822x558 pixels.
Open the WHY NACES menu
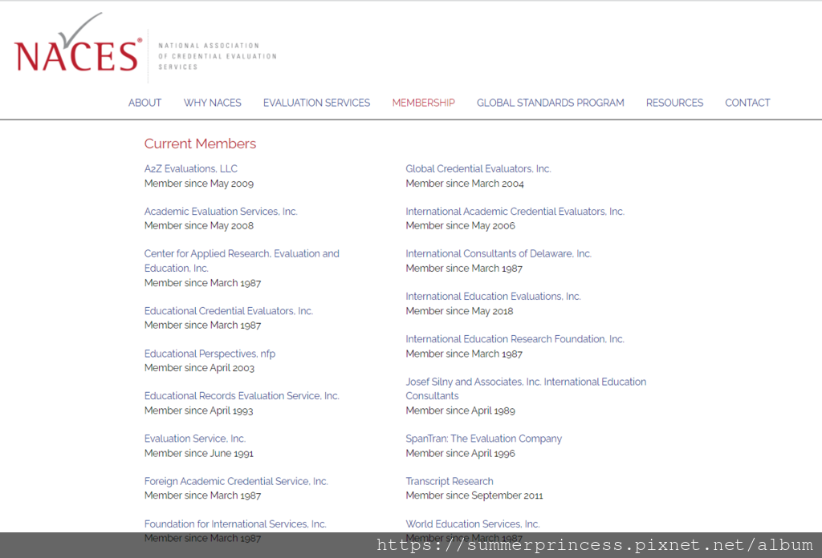point(212,103)
